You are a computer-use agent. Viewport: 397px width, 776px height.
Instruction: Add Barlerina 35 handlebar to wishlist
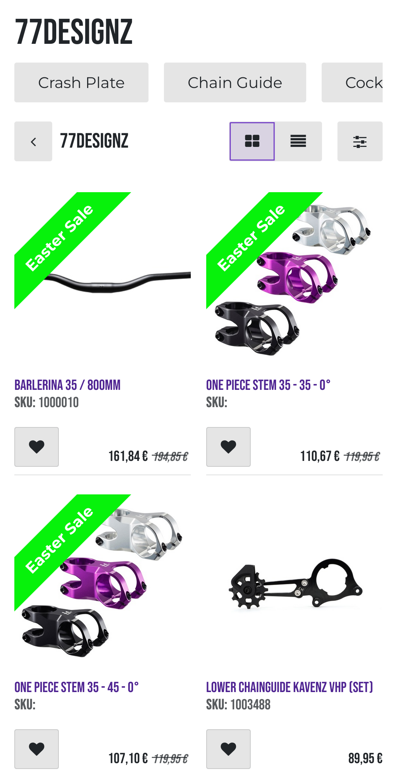37,447
